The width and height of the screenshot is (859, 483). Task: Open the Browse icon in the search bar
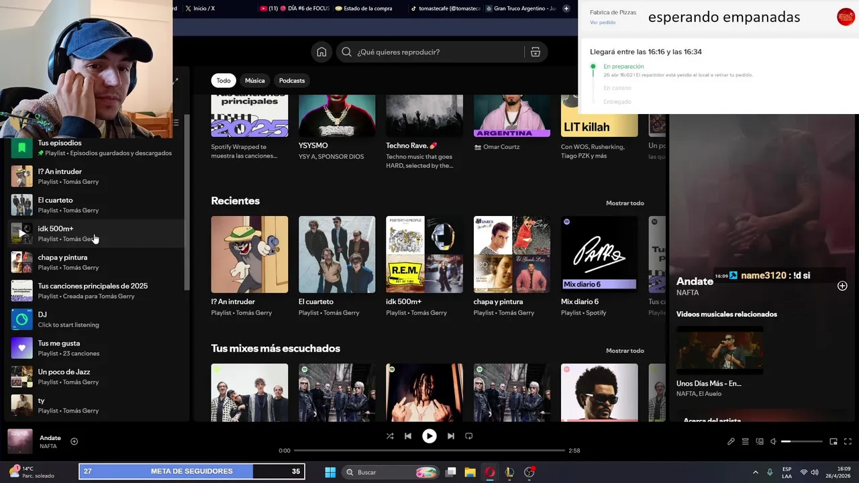point(535,52)
